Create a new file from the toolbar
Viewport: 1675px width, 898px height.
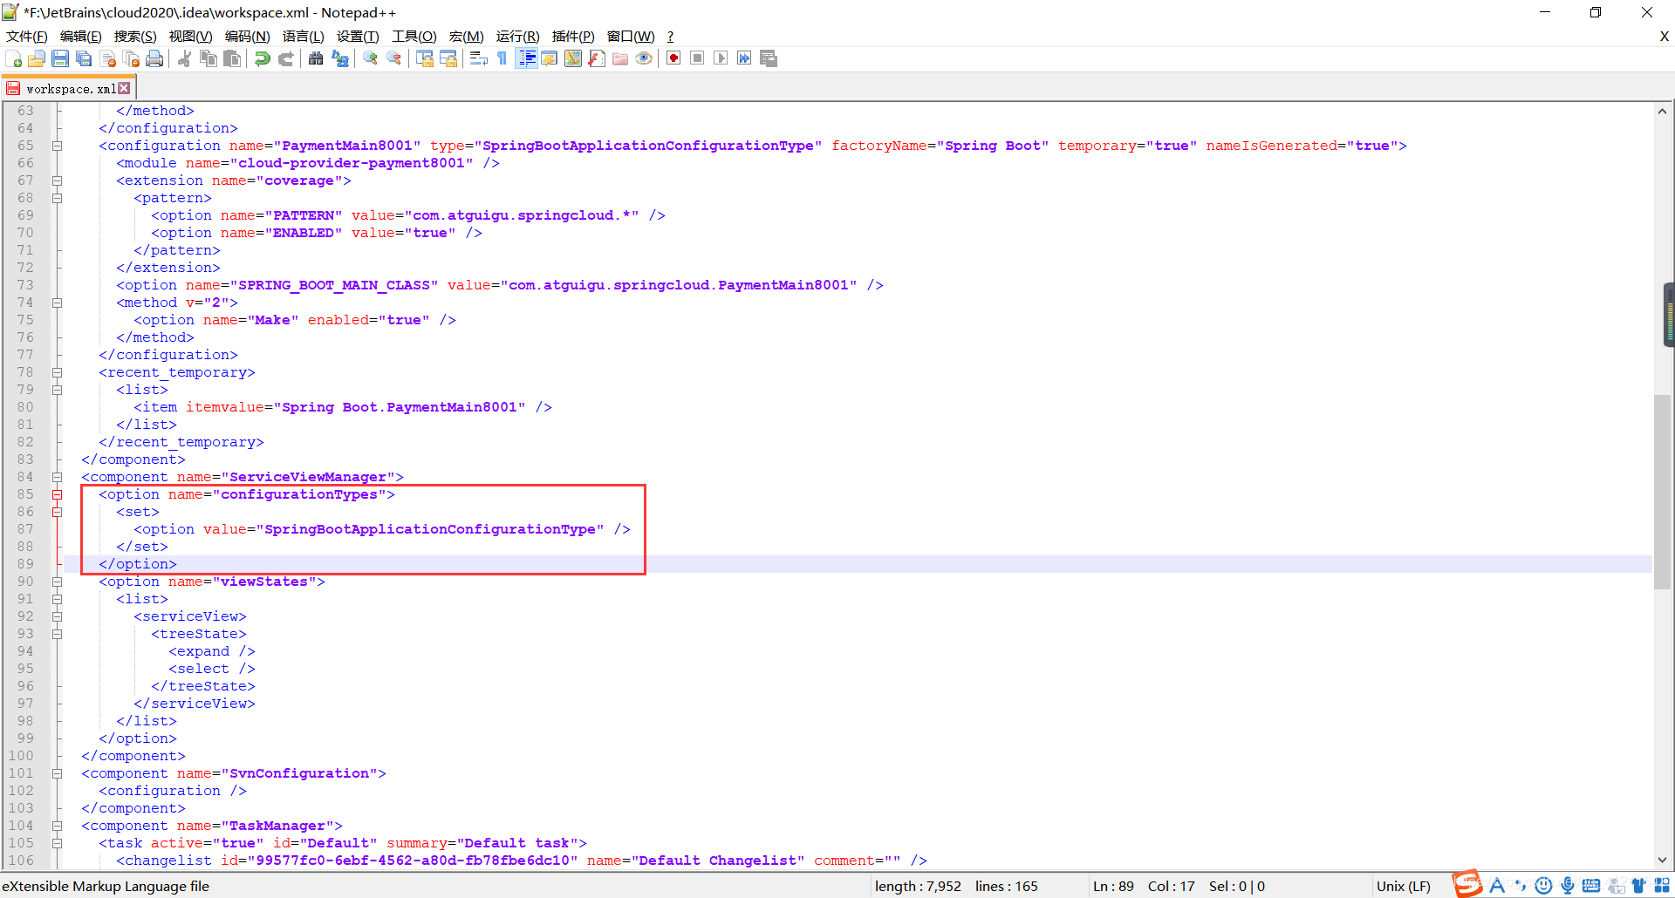click(x=14, y=58)
